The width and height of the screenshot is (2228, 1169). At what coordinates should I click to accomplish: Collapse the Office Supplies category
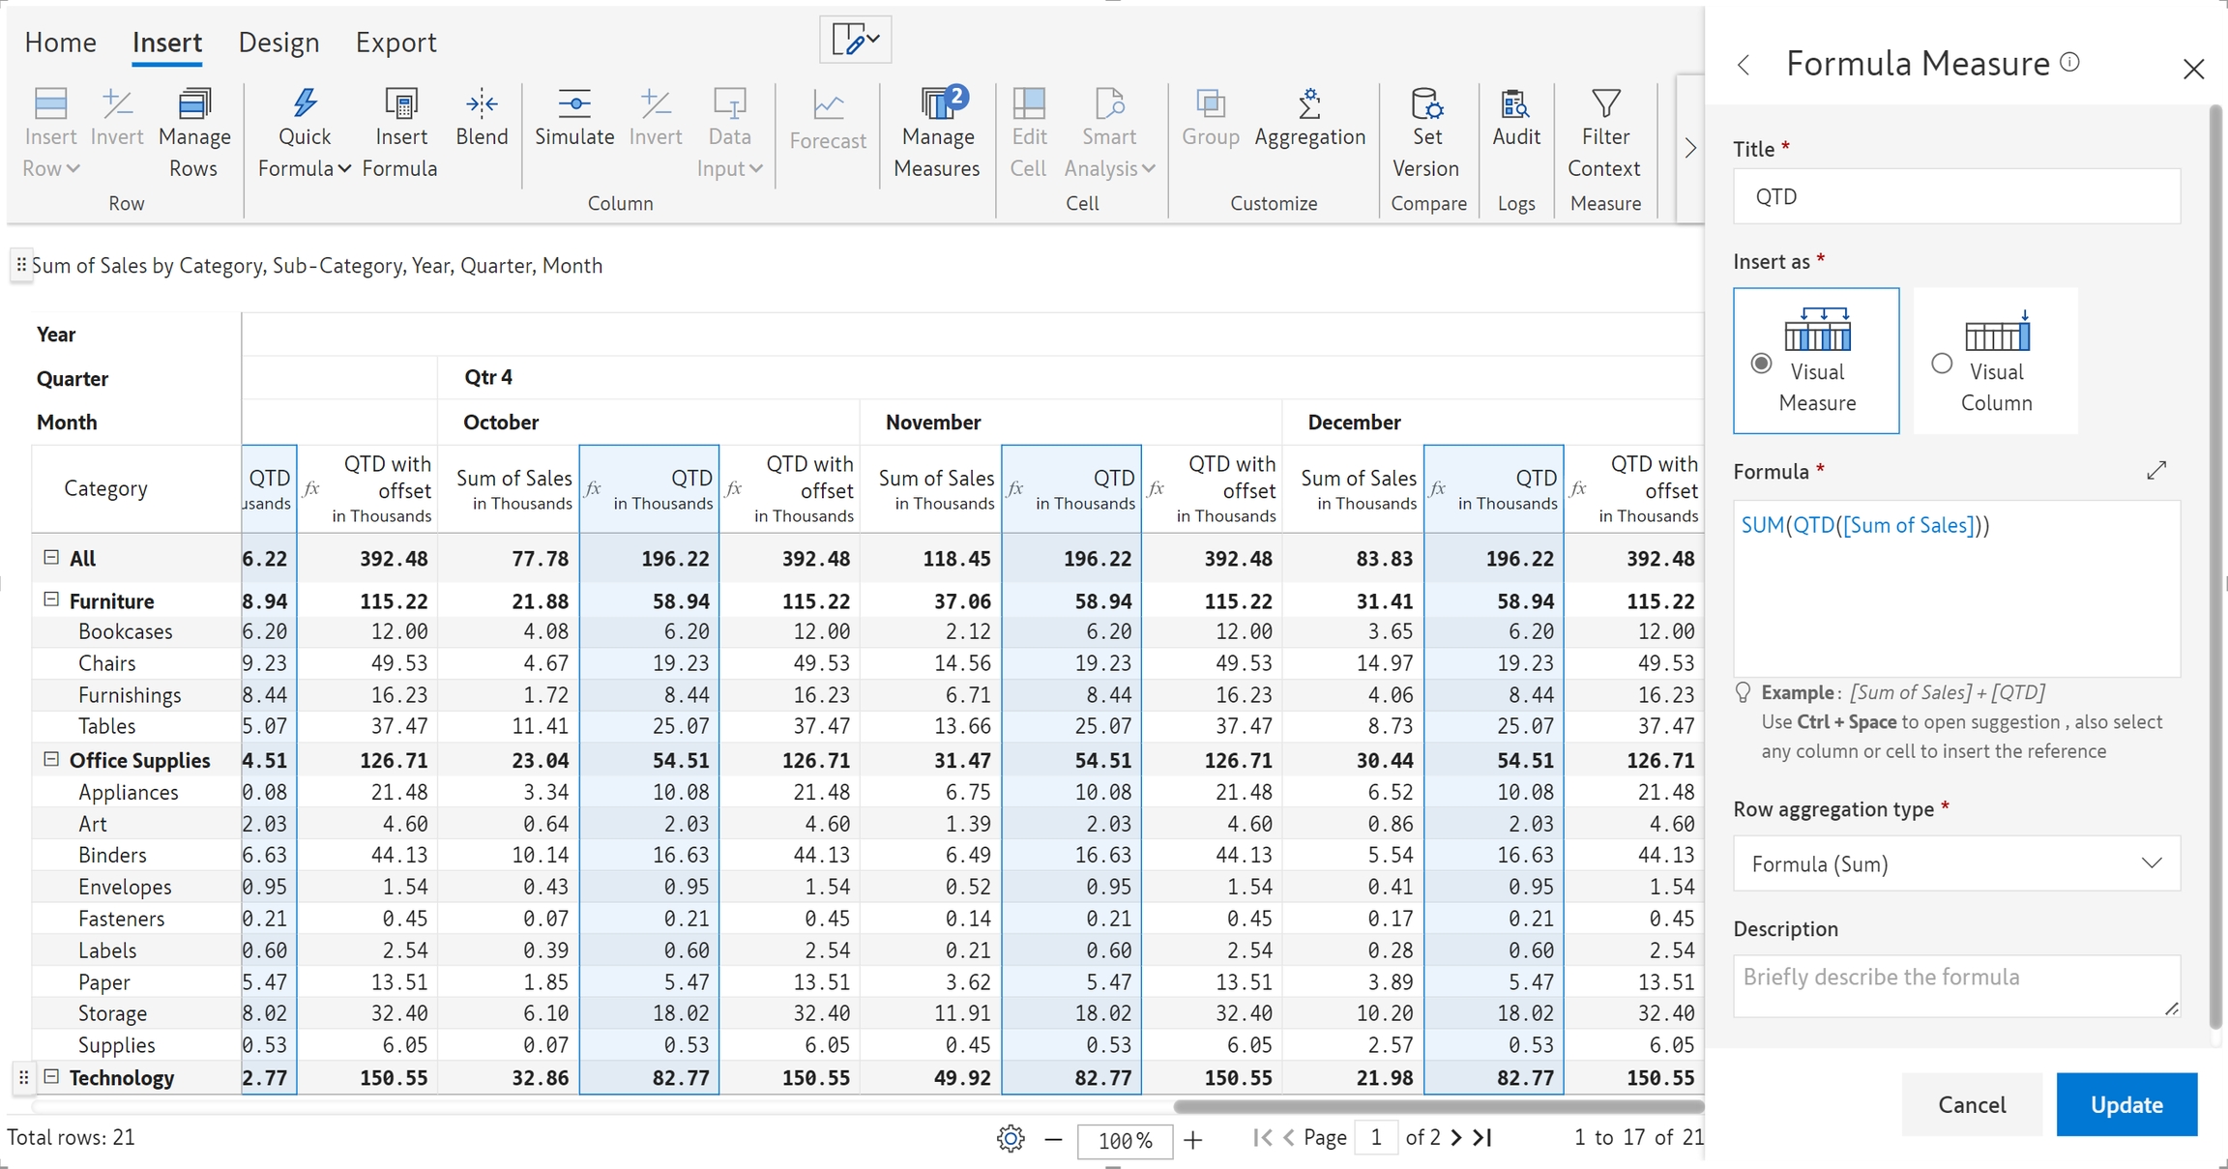[51, 759]
